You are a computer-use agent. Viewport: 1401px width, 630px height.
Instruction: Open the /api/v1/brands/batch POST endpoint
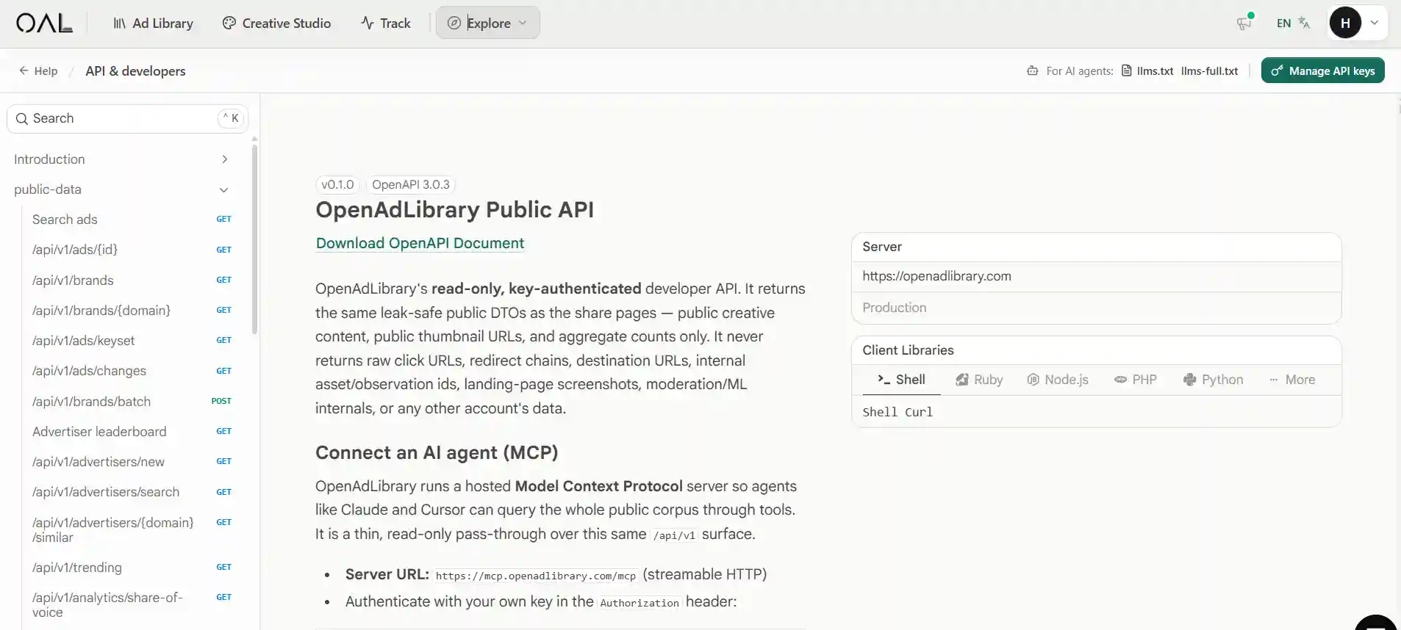coord(131,402)
